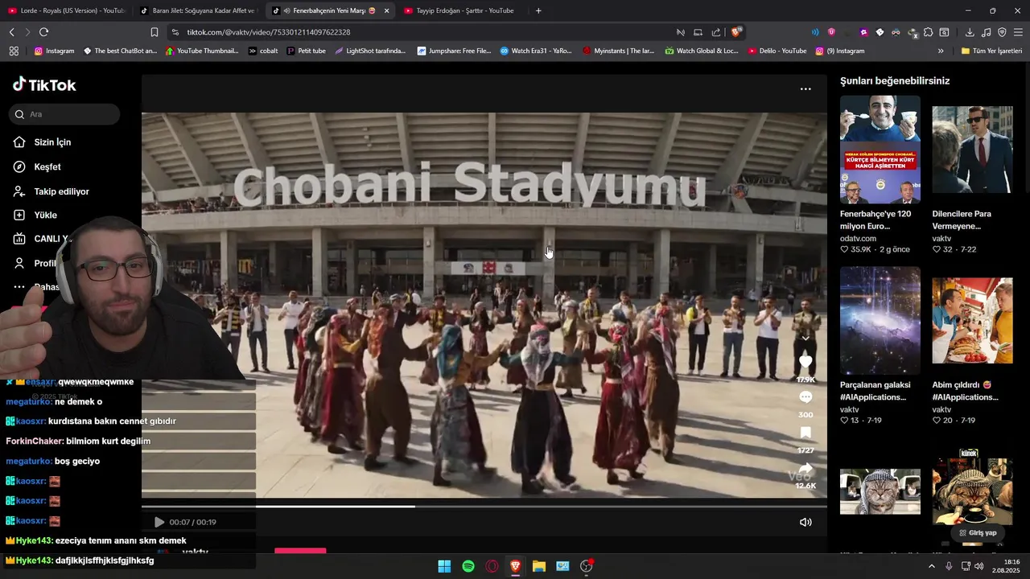This screenshot has width=1030, height=579.
Task: Open the Instagram bookmark
Action: click(54, 51)
